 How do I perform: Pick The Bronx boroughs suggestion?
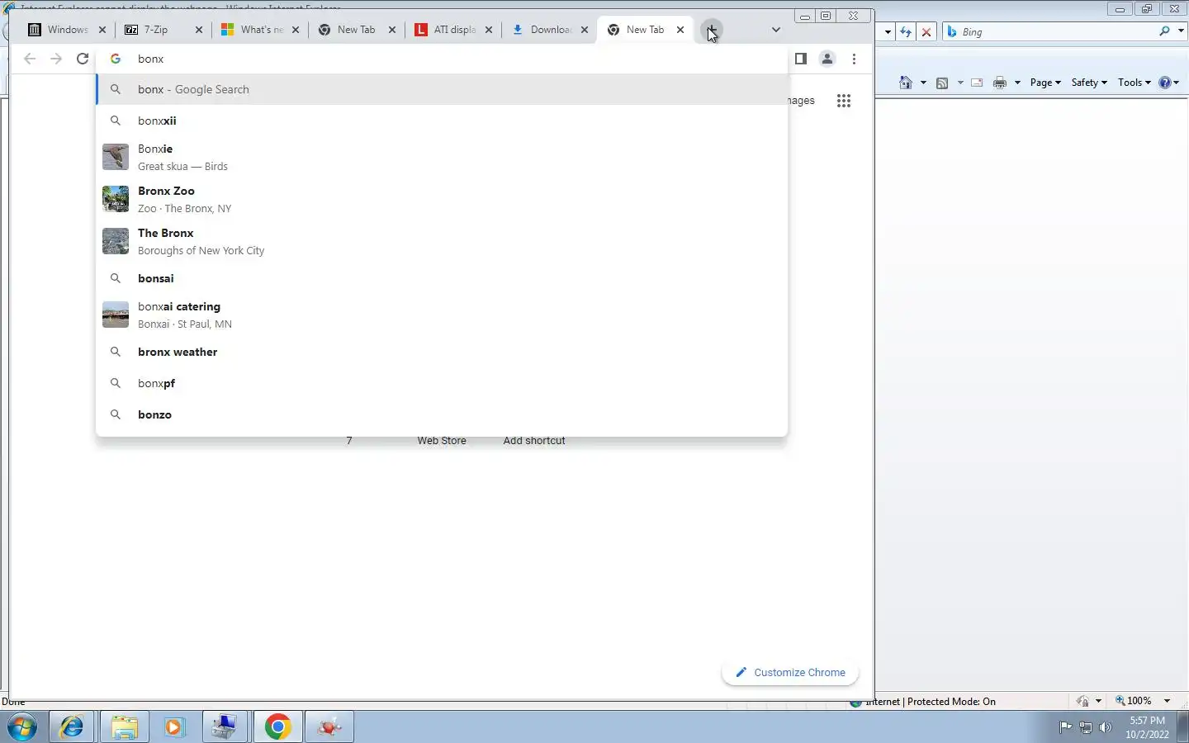442,241
